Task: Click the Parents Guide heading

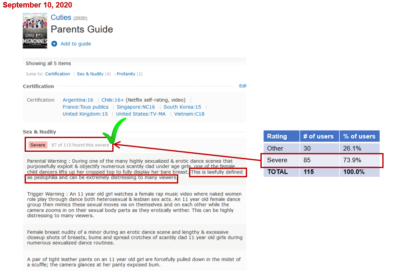Action: coord(82,29)
